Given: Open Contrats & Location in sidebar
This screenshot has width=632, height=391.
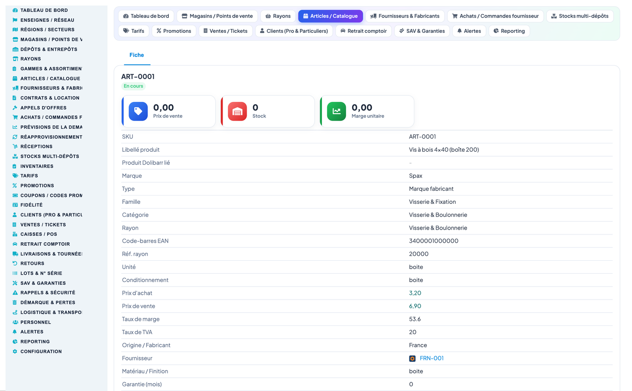Looking at the screenshot, I should pyautogui.click(x=50, y=98).
